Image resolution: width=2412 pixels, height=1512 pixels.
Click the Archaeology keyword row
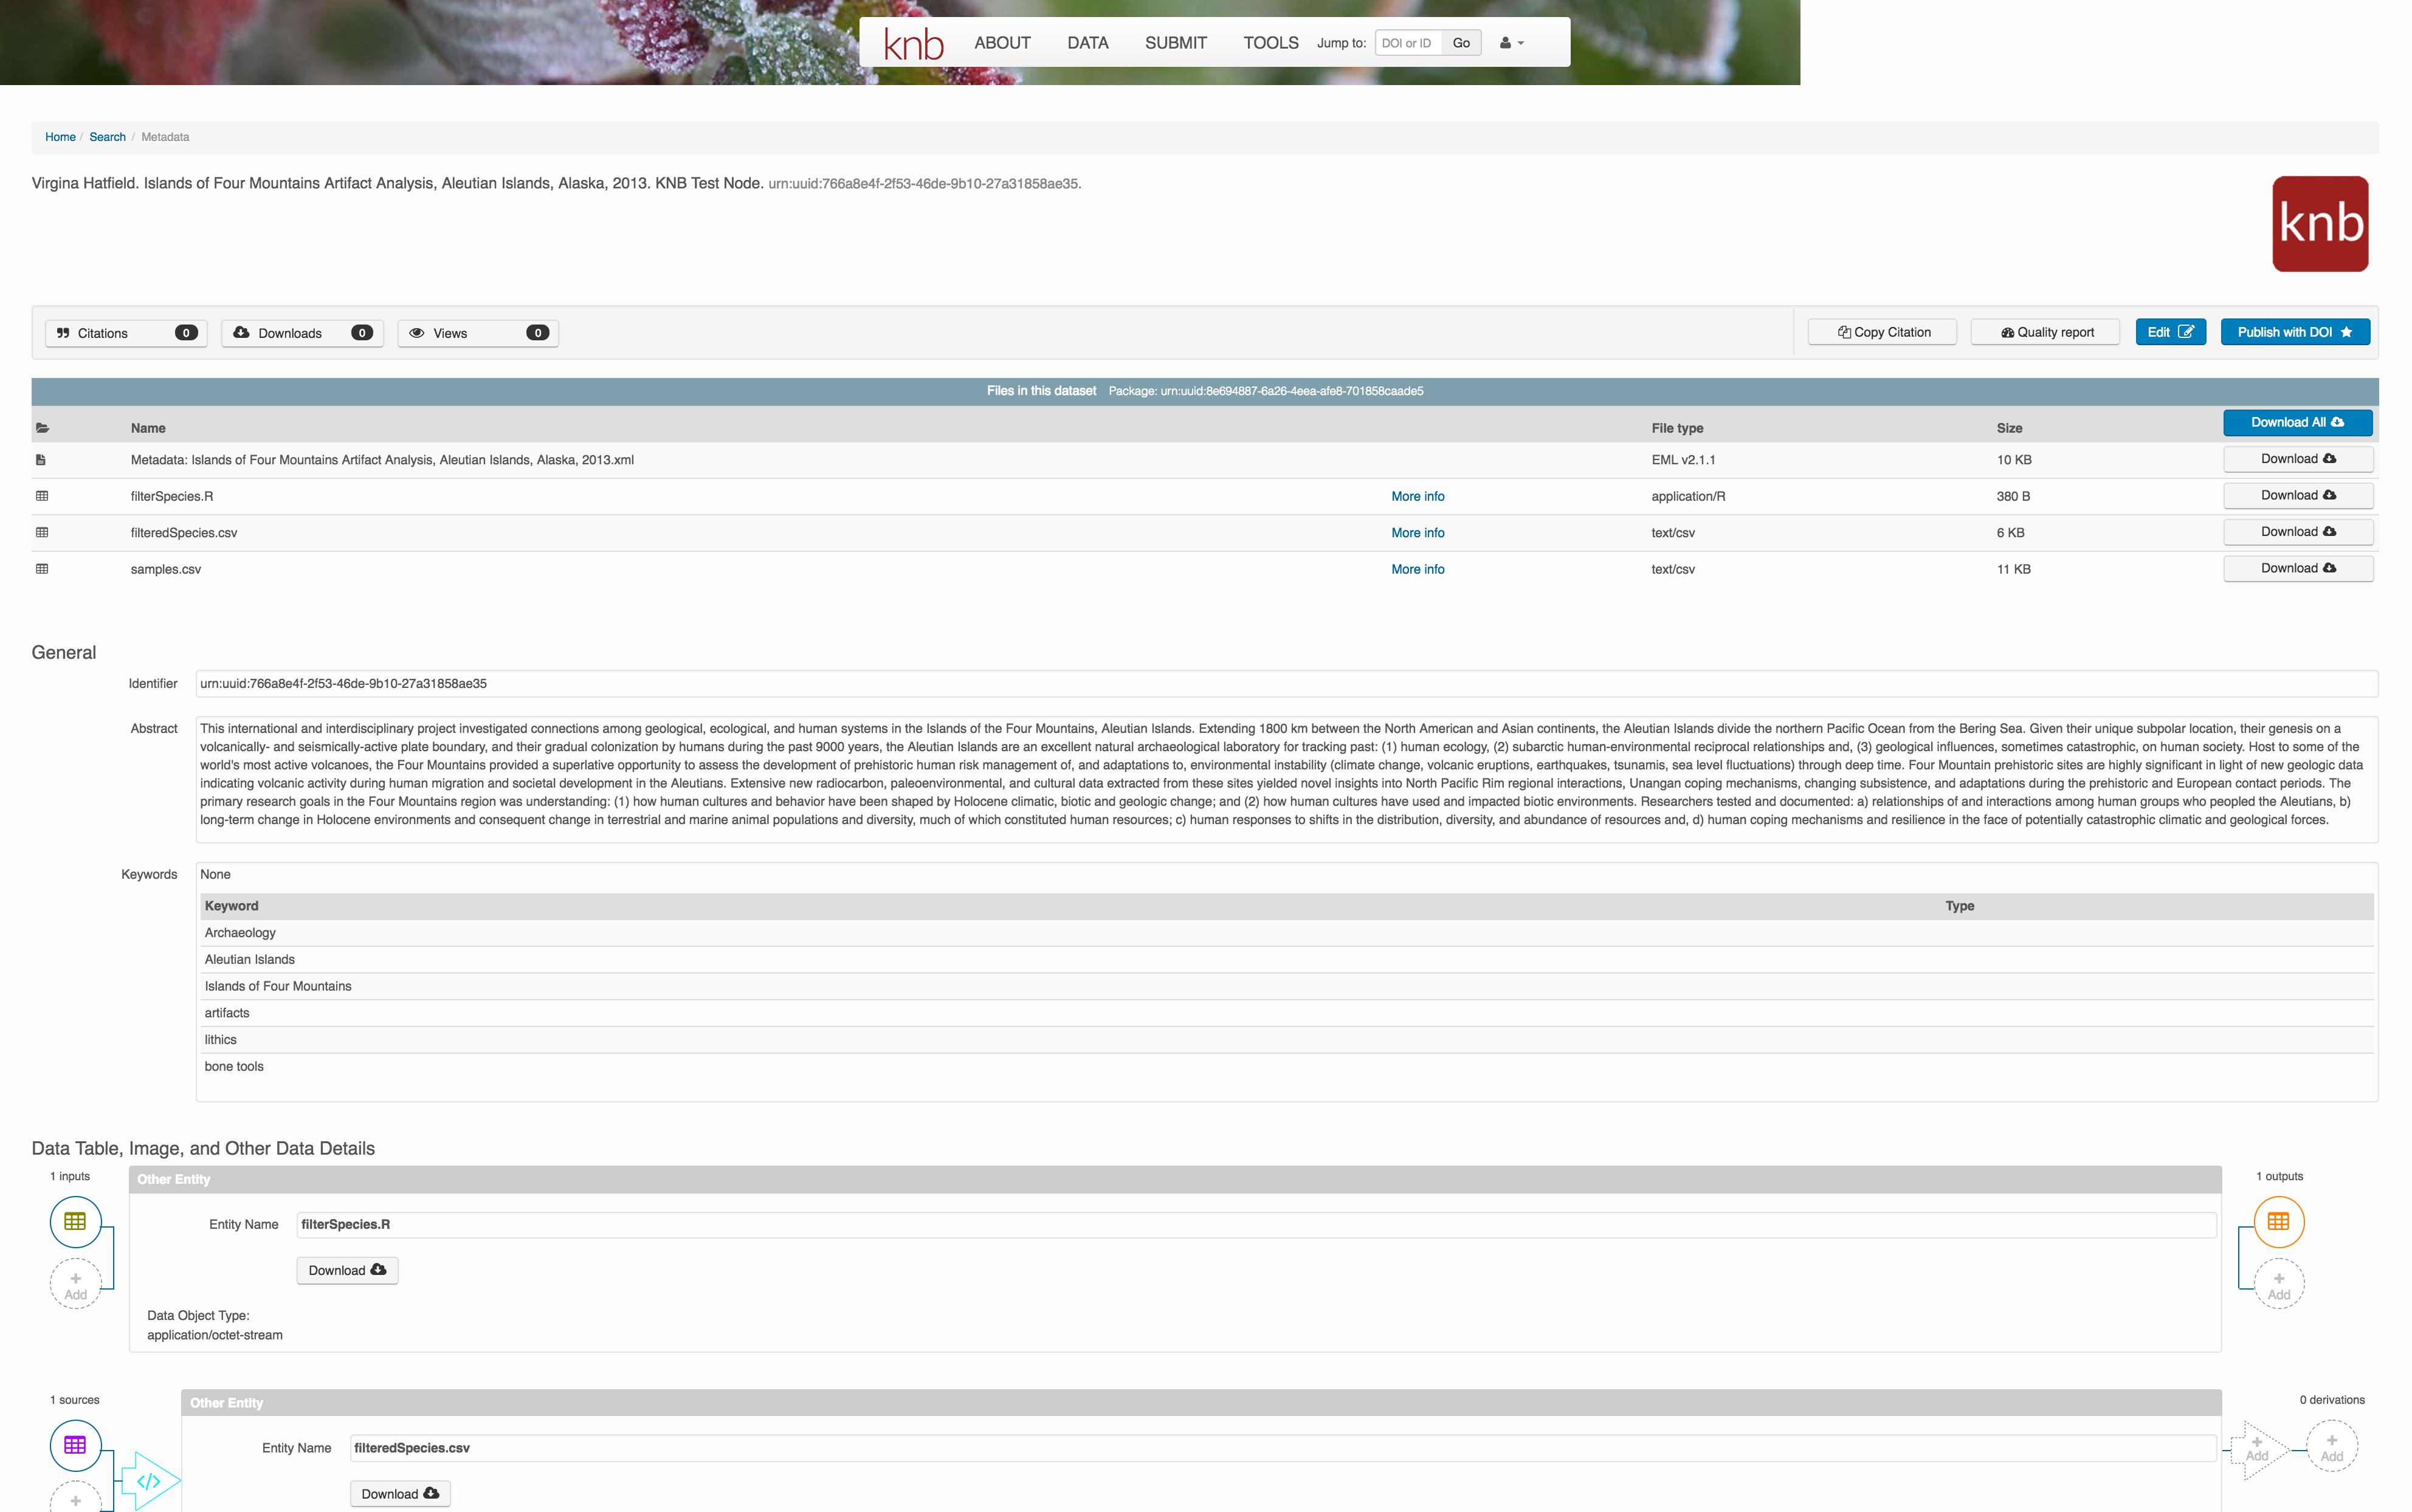(x=1286, y=933)
